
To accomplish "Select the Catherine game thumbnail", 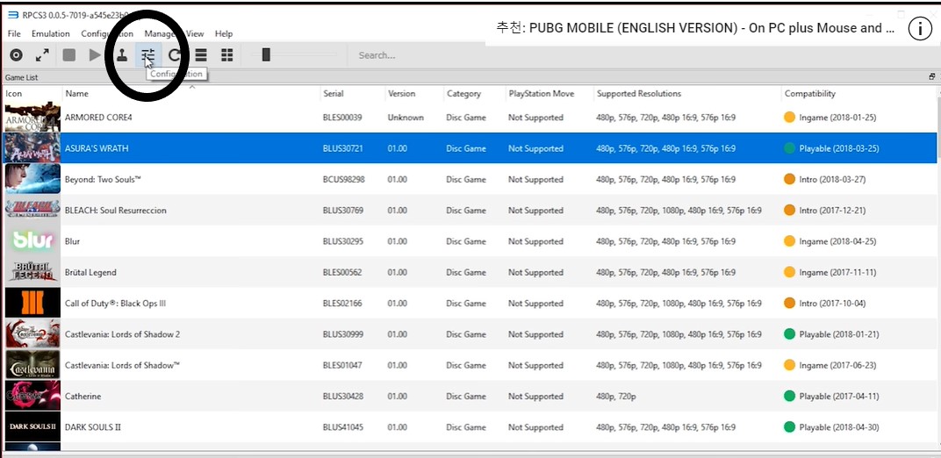I will (x=32, y=396).
